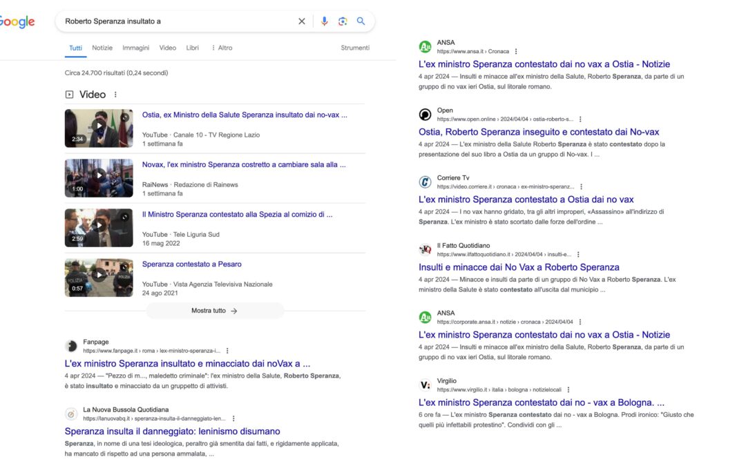
Task: Open three-dot menu for Open result
Action: click(580, 119)
